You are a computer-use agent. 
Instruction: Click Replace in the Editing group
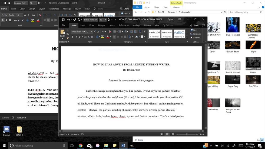click(x=195, y=34)
